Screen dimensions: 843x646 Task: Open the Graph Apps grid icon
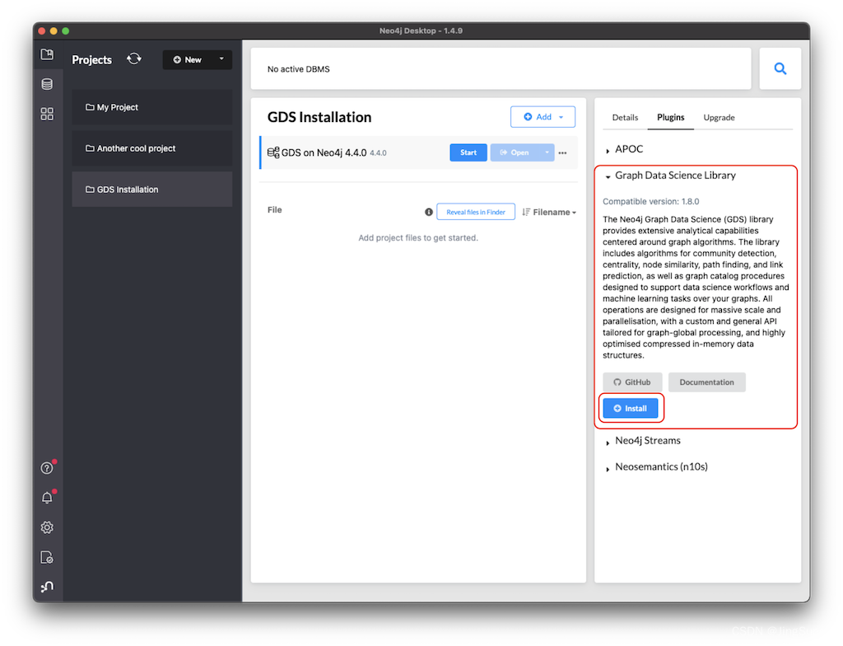pos(47,114)
